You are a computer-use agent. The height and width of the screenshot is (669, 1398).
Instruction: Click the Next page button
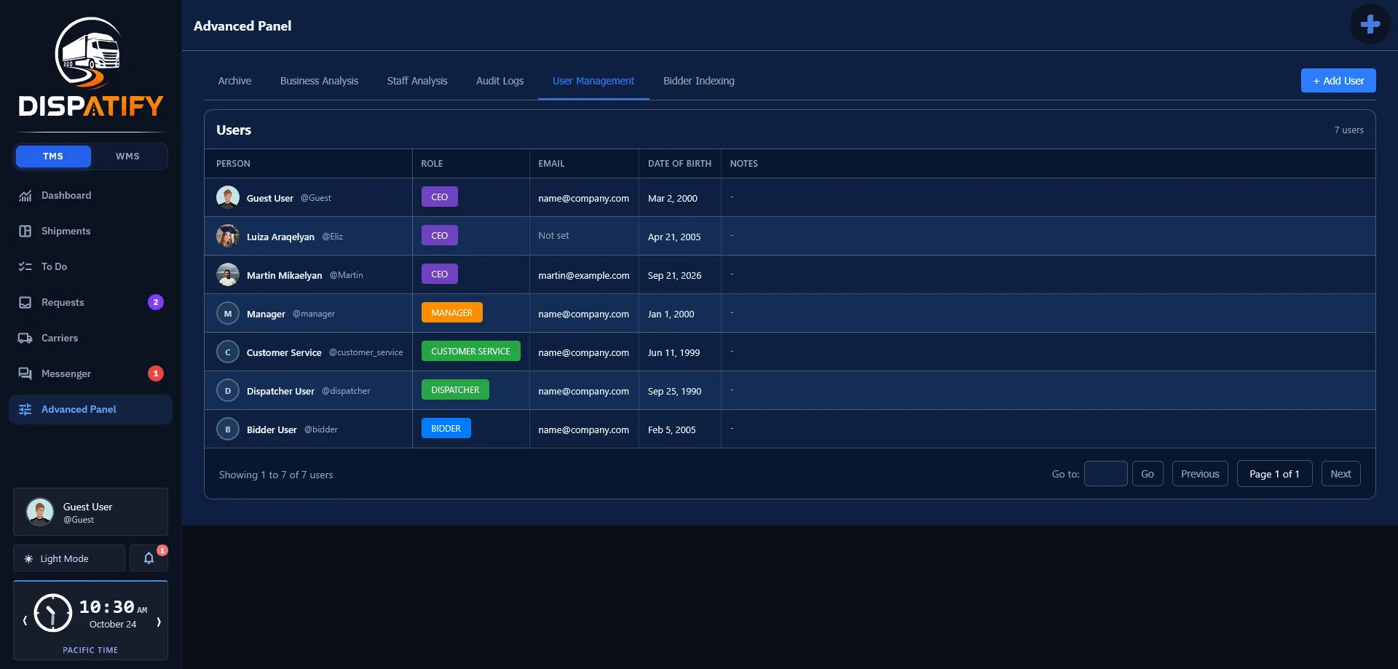click(x=1340, y=474)
